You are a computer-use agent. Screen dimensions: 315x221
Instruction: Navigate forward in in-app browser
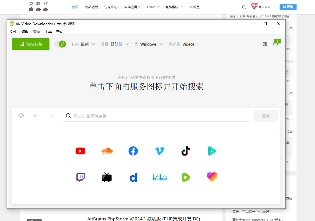(x=52, y=116)
